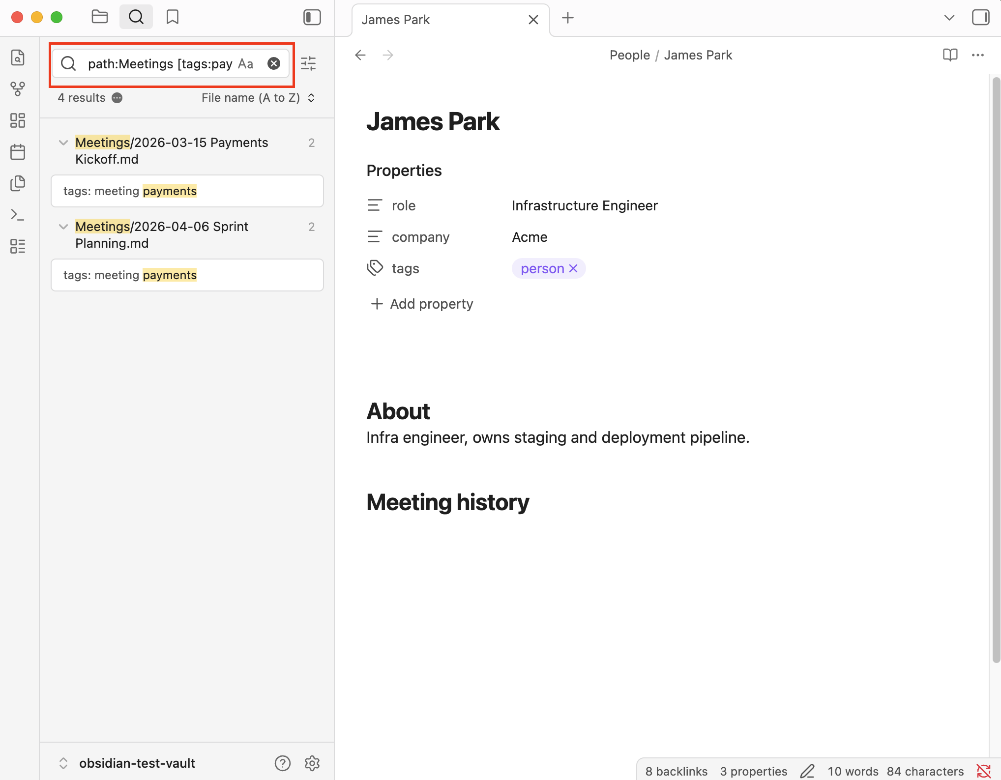Click the search query input field
Viewport: 1001px width, 780px height.
[160, 64]
